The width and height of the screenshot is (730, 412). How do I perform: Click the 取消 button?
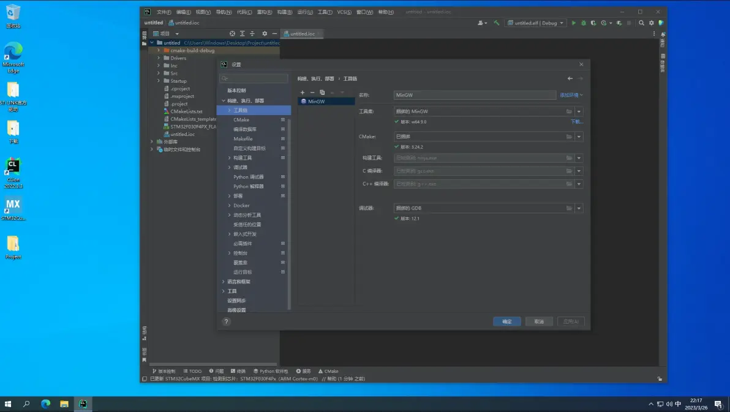(539, 321)
